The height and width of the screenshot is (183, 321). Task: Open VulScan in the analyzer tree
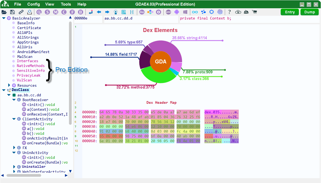(24, 80)
